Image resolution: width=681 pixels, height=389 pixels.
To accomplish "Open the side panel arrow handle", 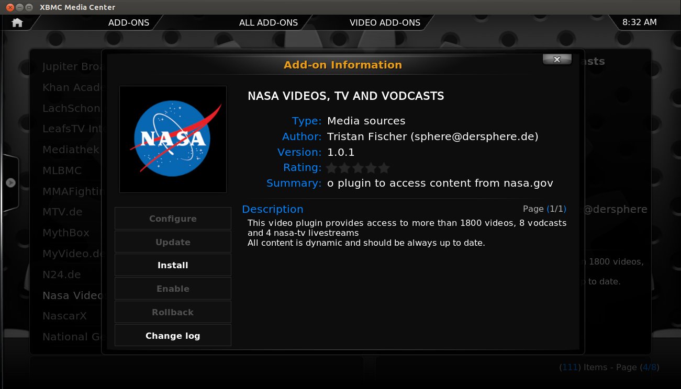I will click(10, 182).
